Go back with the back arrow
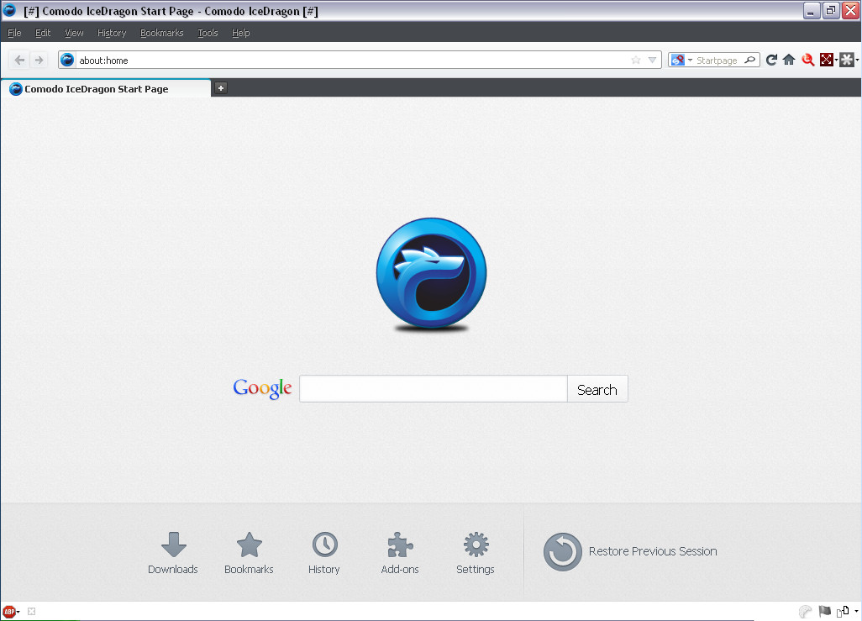 point(19,60)
